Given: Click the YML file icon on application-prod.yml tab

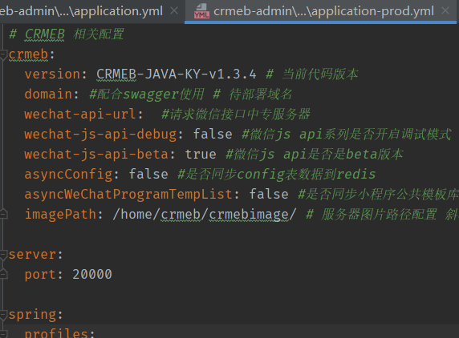Looking at the screenshot, I should pyautogui.click(x=201, y=11).
